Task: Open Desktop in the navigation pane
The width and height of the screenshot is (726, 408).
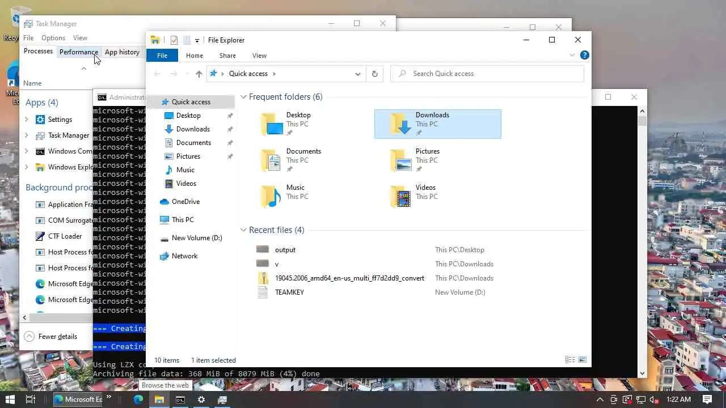Action: click(x=188, y=116)
